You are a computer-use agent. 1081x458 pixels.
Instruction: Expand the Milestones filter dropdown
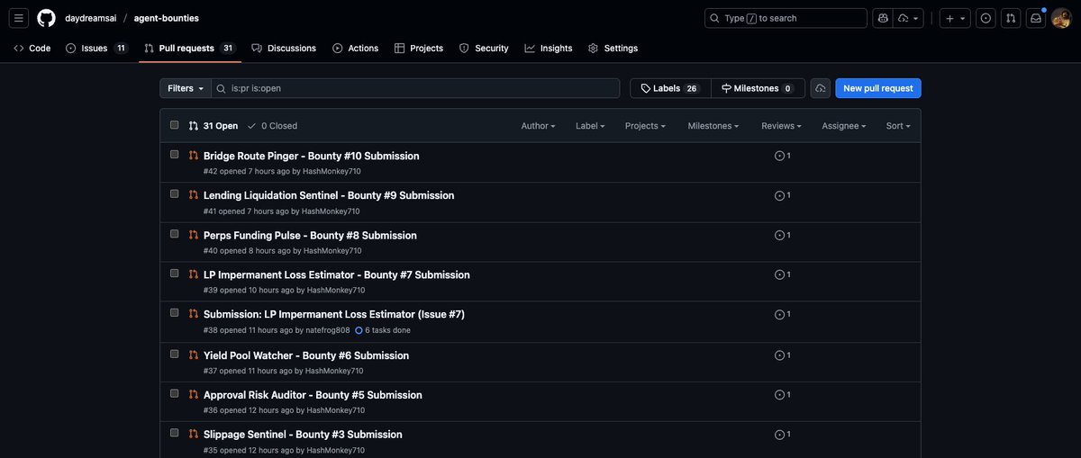pyautogui.click(x=713, y=126)
